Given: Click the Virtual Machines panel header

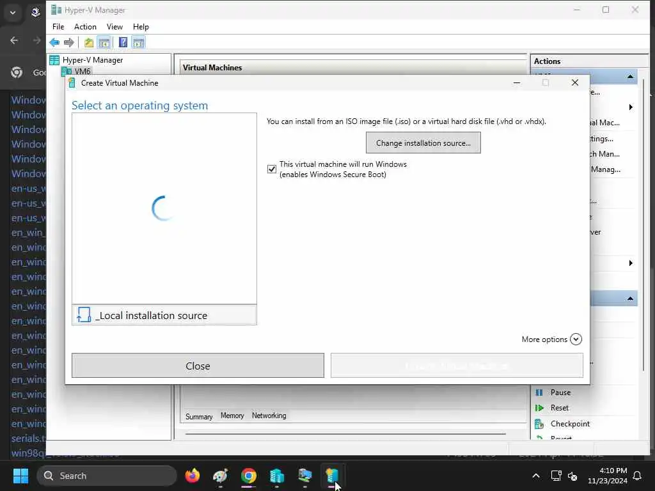Looking at the screenshot, I should point(212,68).
